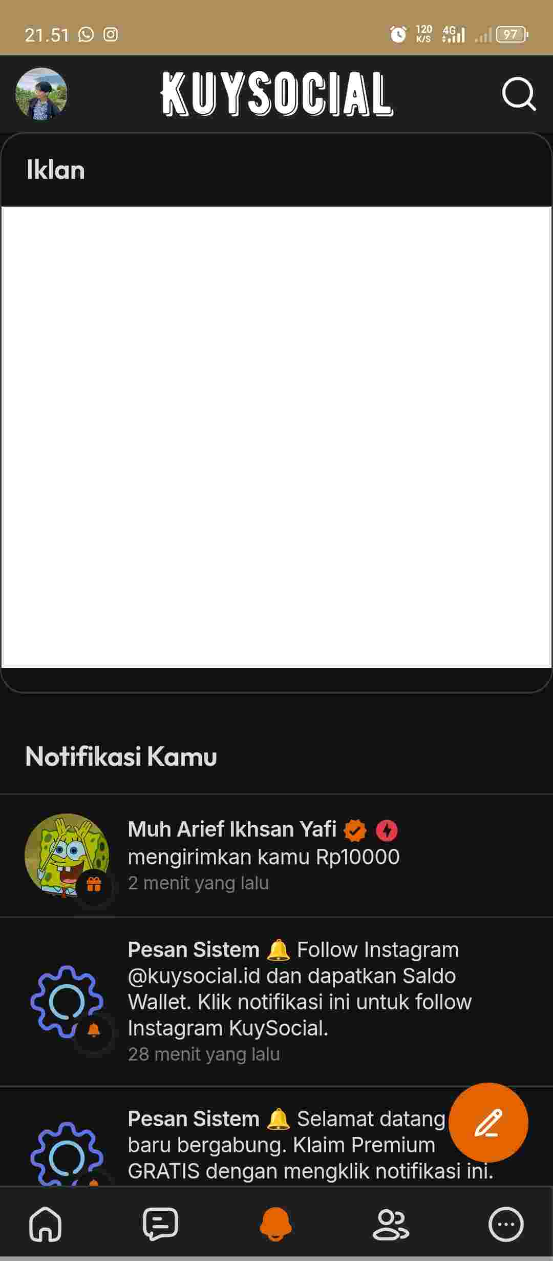Tap the Iklan header label
This screenshot has height=1261, width=553.
pyautogui.click(x=55, y=170)
